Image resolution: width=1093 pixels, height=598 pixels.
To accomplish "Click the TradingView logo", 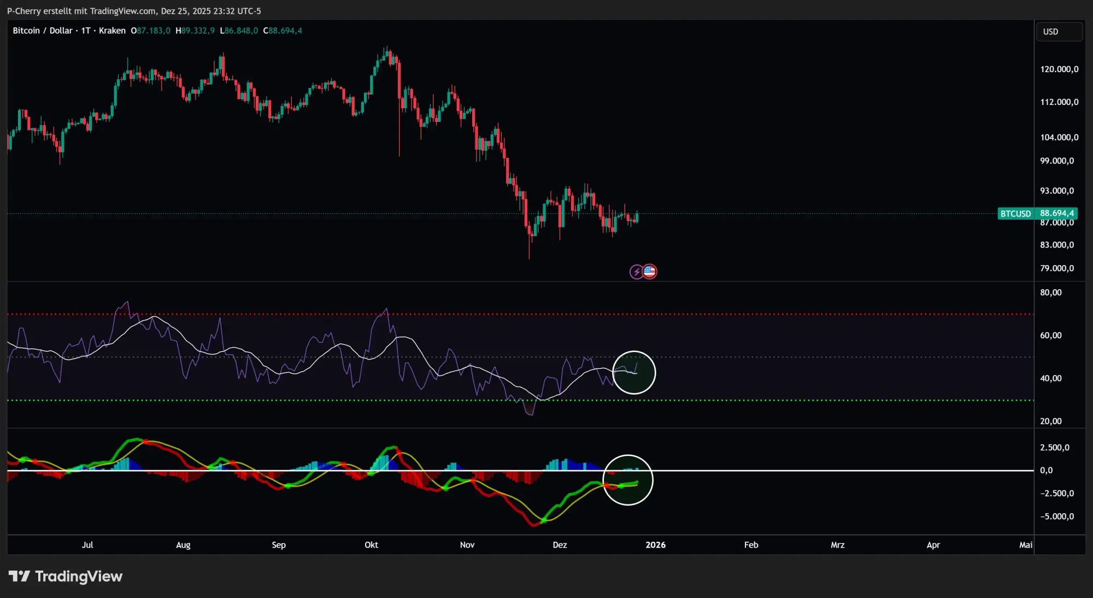I will pos(66,576).
